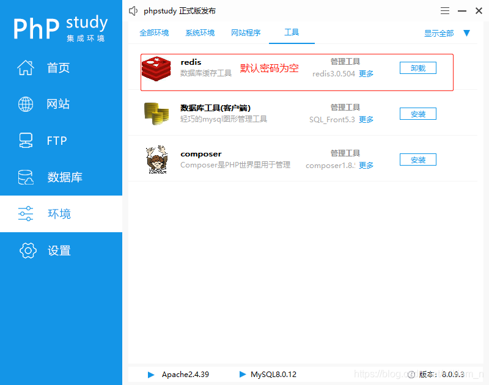Screen dimensions: 489x385
Task: Click the PhP study logo
Action: tap(61, 28)
